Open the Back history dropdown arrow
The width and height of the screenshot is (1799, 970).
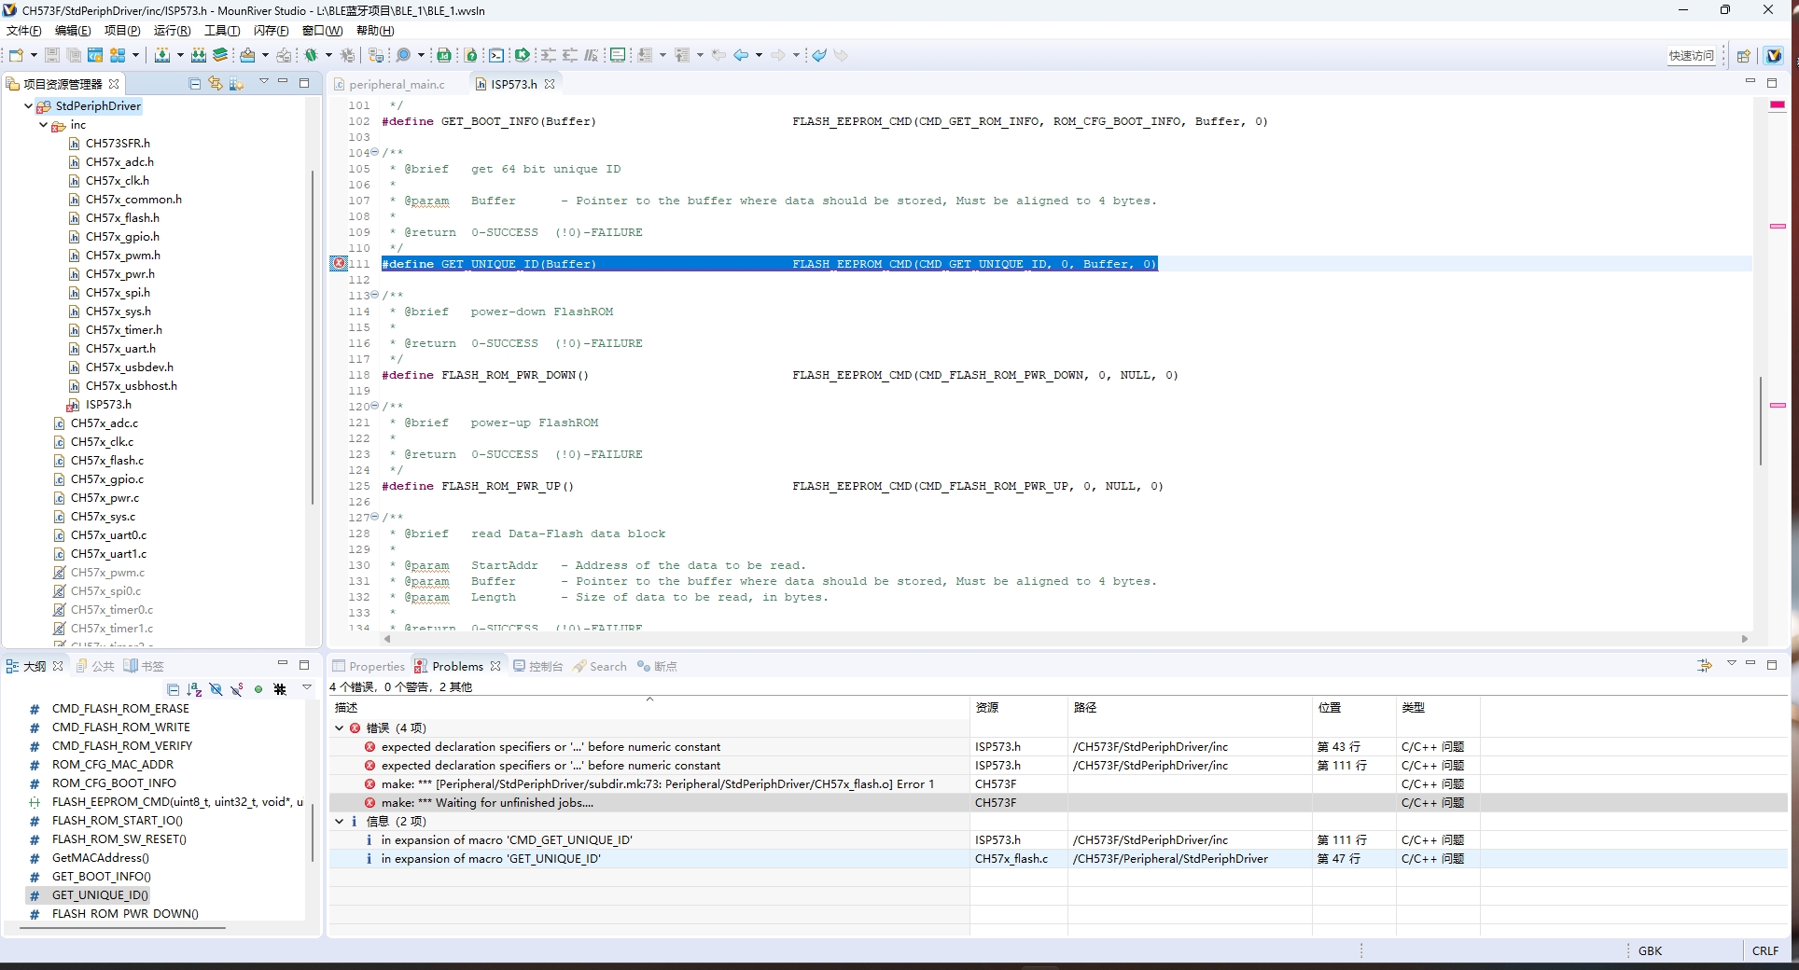[x=760, y=55]
